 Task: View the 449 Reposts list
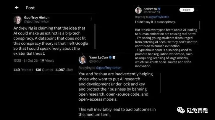[x=23, y=70]
